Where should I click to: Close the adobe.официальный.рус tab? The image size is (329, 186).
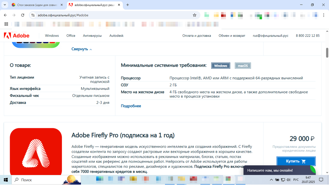pyautogui.click(x=119, y=5)
